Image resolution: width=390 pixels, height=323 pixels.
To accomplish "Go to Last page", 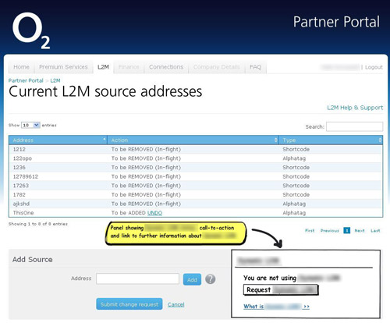I will click(375, 231).
